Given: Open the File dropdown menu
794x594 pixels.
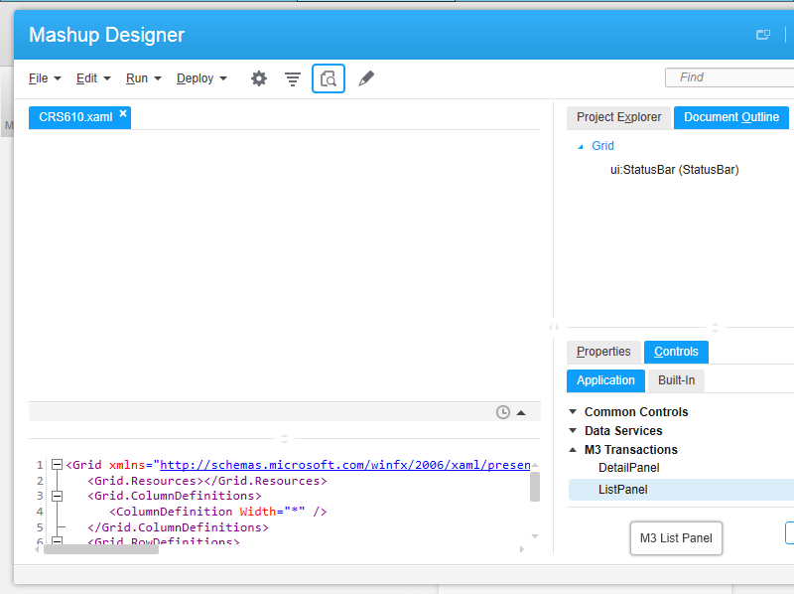Looking at the screenshot, I should coord(45,78).
